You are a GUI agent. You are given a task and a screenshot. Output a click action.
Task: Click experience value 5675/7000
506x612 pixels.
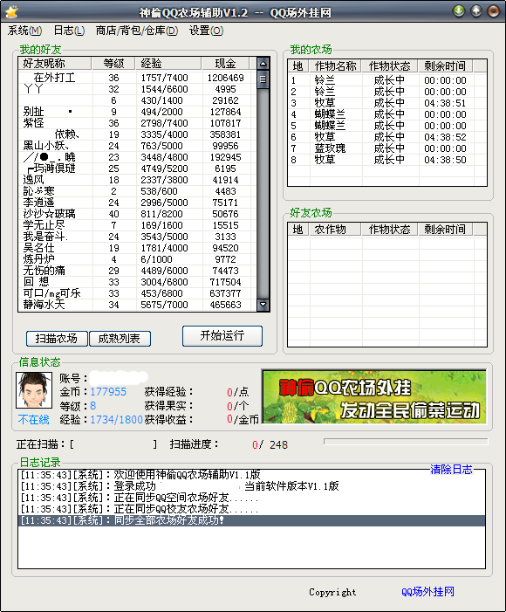[x=164, y=305]
